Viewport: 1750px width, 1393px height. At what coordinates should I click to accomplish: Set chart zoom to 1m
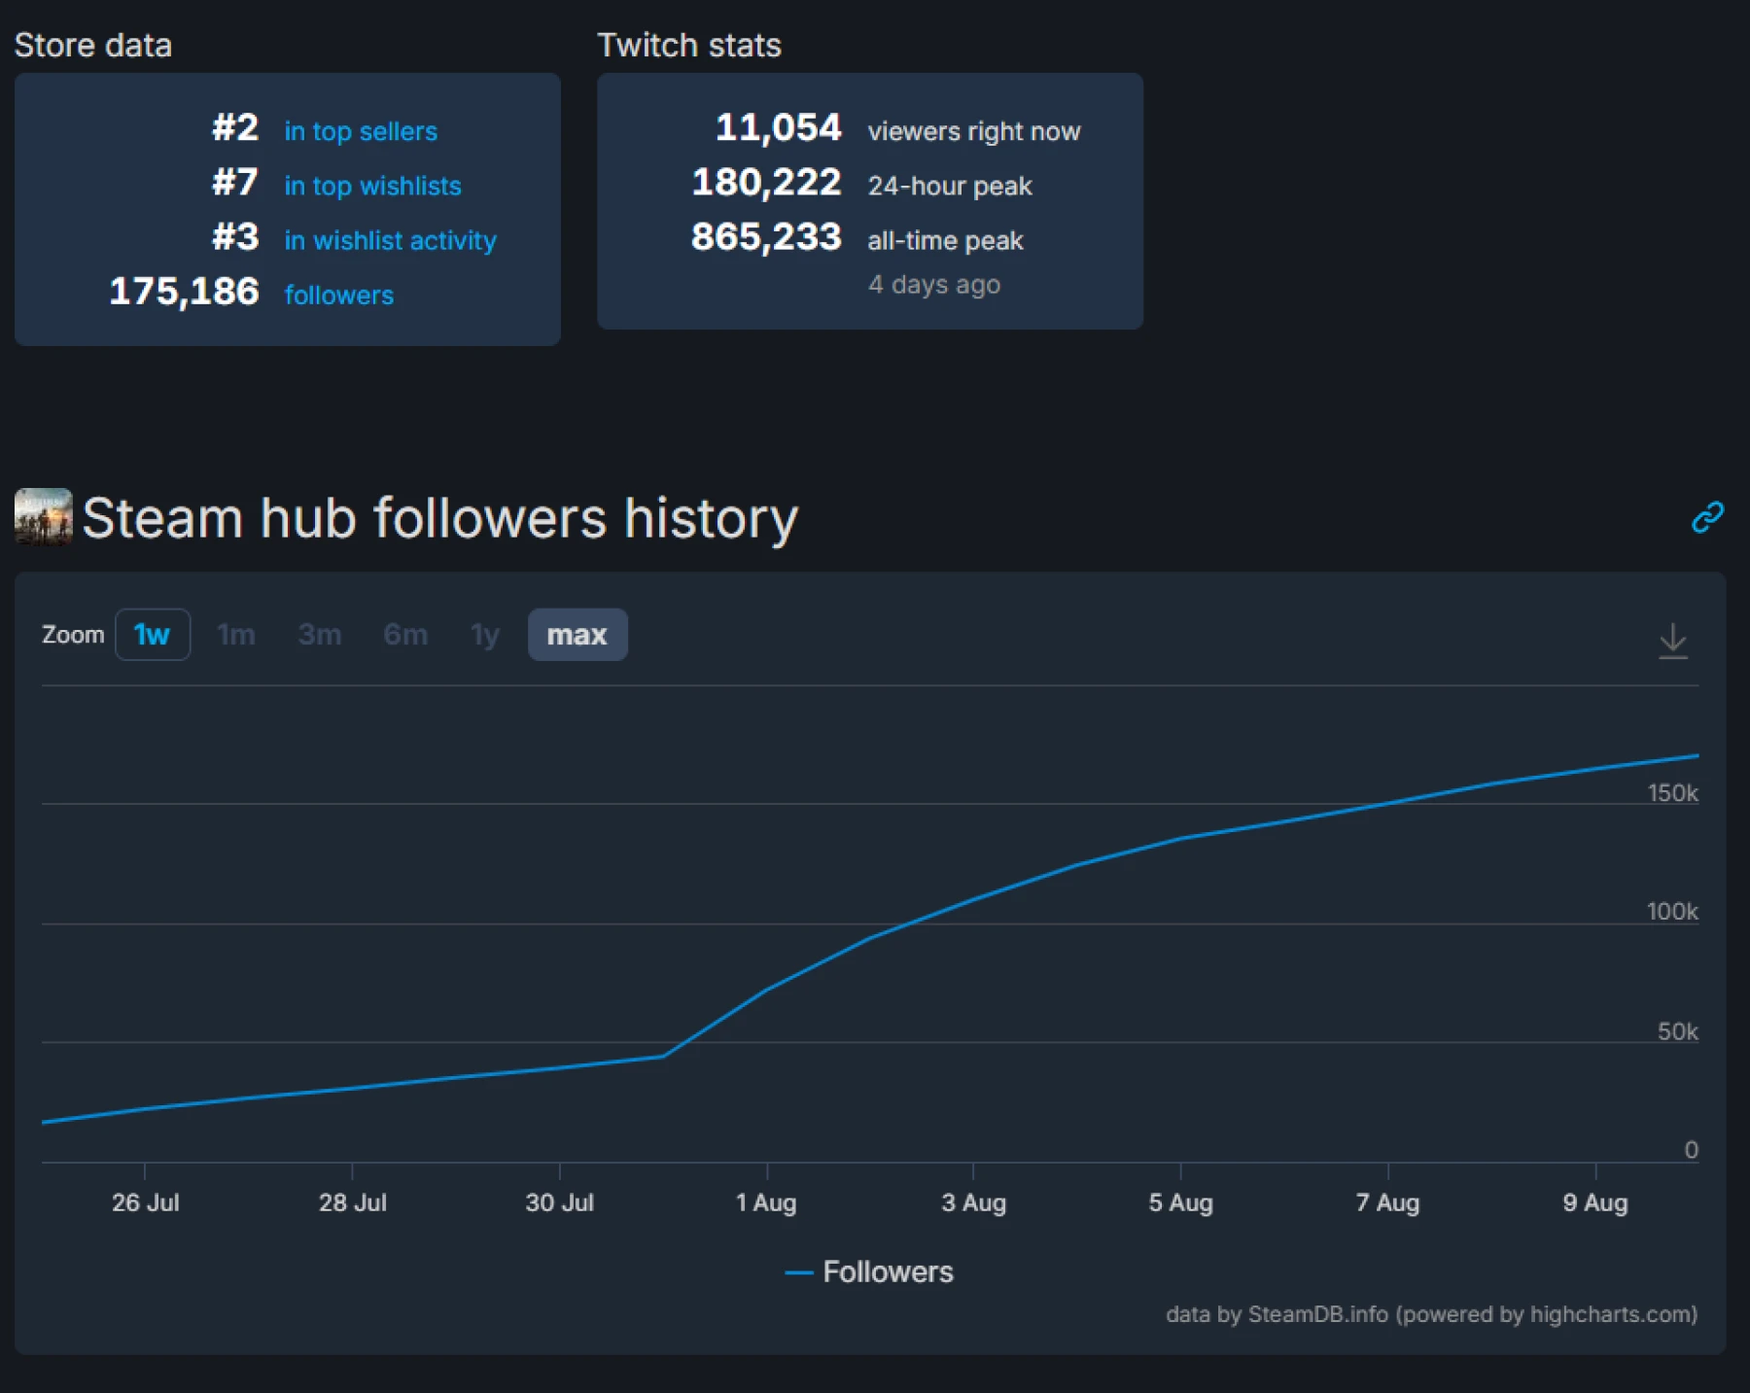(235, 635)
